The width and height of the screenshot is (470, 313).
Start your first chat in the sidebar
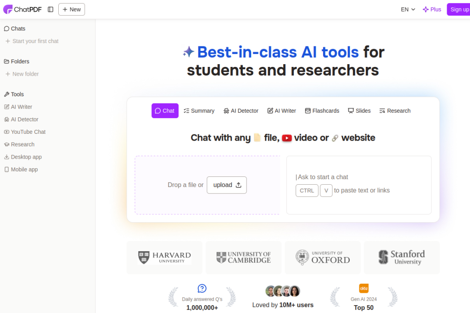[x=32, y=41]
